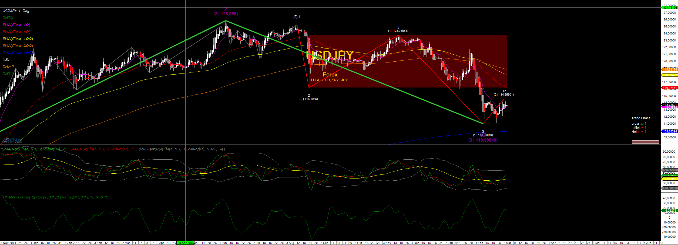678x245 pixels.
Task: Click the gray 55,33589 RSI axis marker
Action: click(x=670, y=170)
